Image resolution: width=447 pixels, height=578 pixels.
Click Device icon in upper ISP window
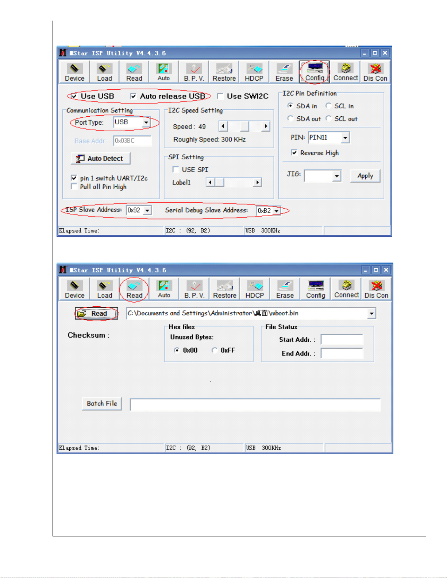(74, 72)
